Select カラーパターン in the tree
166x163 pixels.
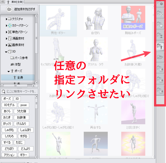click(20, 25)
